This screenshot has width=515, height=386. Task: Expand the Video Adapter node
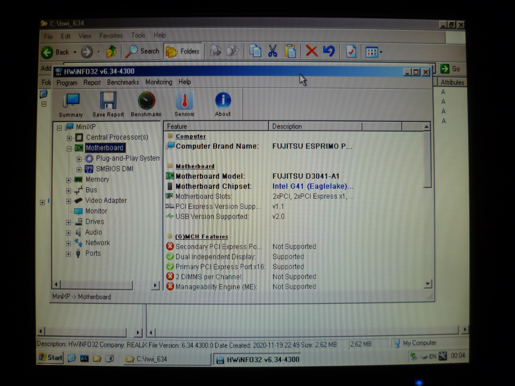(x=69, y=201)
